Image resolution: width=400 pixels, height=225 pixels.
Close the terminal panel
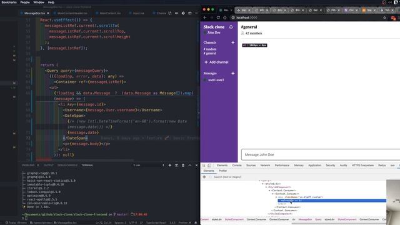(196, 165)
